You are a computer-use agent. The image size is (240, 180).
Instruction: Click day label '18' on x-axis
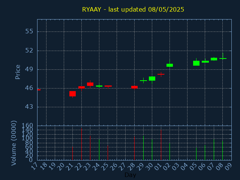[x=43, y=166]
